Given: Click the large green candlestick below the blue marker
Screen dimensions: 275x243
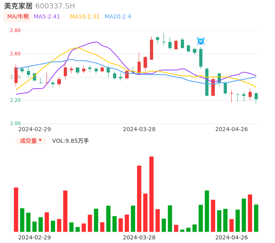Looking at the screenshot, I should (x=201, y=57).
